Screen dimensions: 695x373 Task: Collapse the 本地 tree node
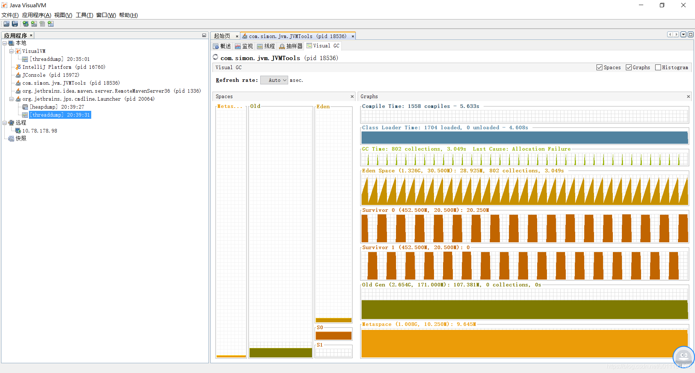(5, 43)
